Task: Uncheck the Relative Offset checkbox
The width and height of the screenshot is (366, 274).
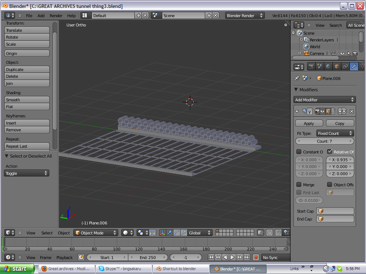Action: [x=330, y=152]
